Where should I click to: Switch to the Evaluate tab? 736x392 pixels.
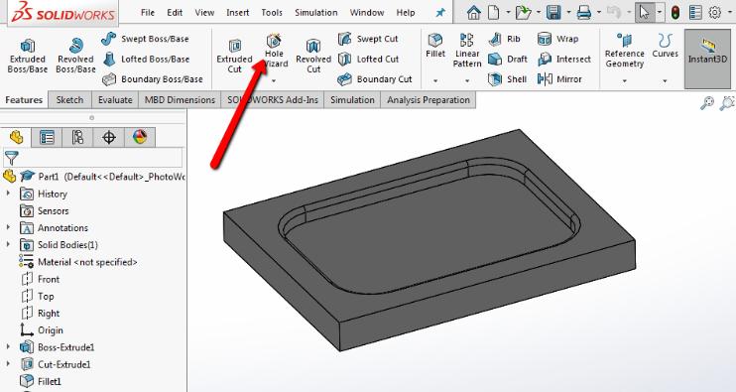[115, 100]
